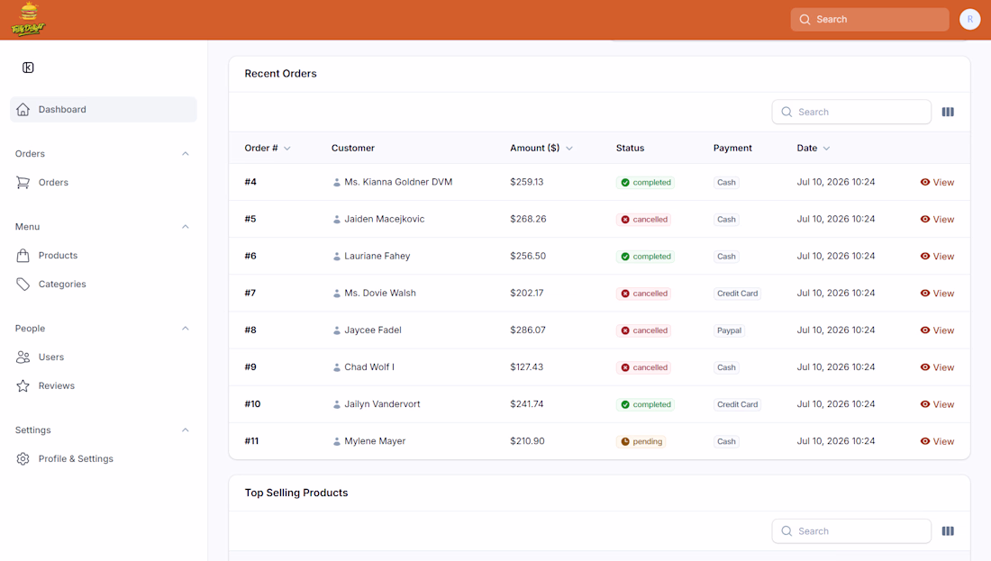The width and height of the screenshot is (991, 561).
Task: Click the Reviews star icon
Action: click(x=23, y=386)
